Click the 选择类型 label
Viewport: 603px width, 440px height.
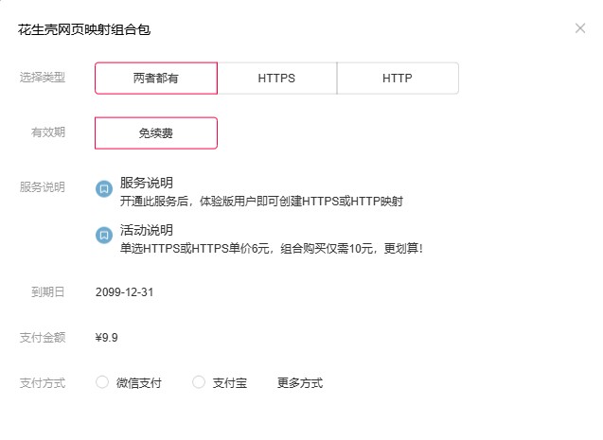[x=43, y=78]
